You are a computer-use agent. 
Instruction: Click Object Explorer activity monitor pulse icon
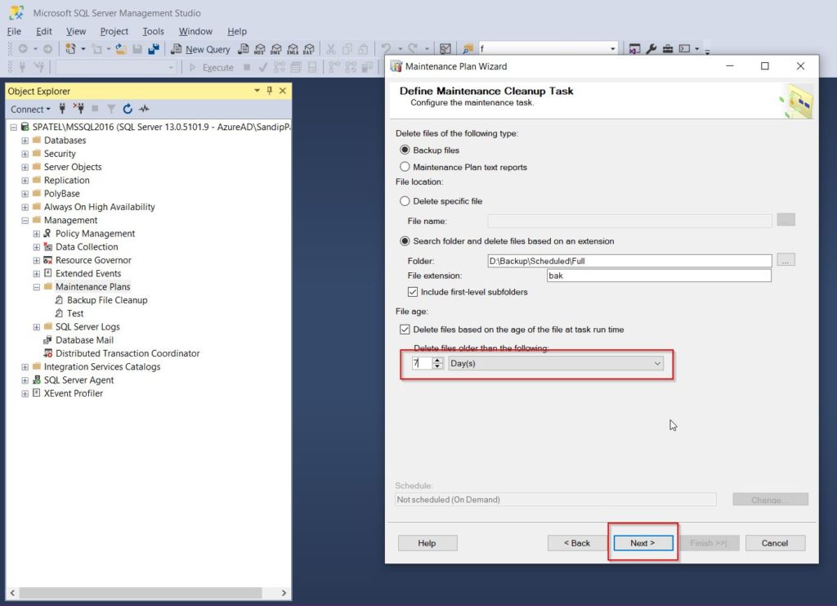[144, 109]
